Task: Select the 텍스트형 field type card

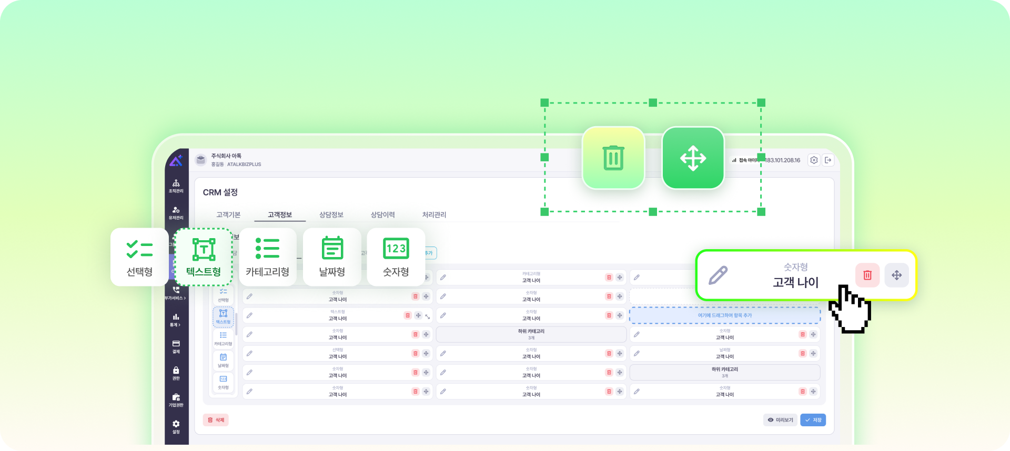Action: coord(204,257)
